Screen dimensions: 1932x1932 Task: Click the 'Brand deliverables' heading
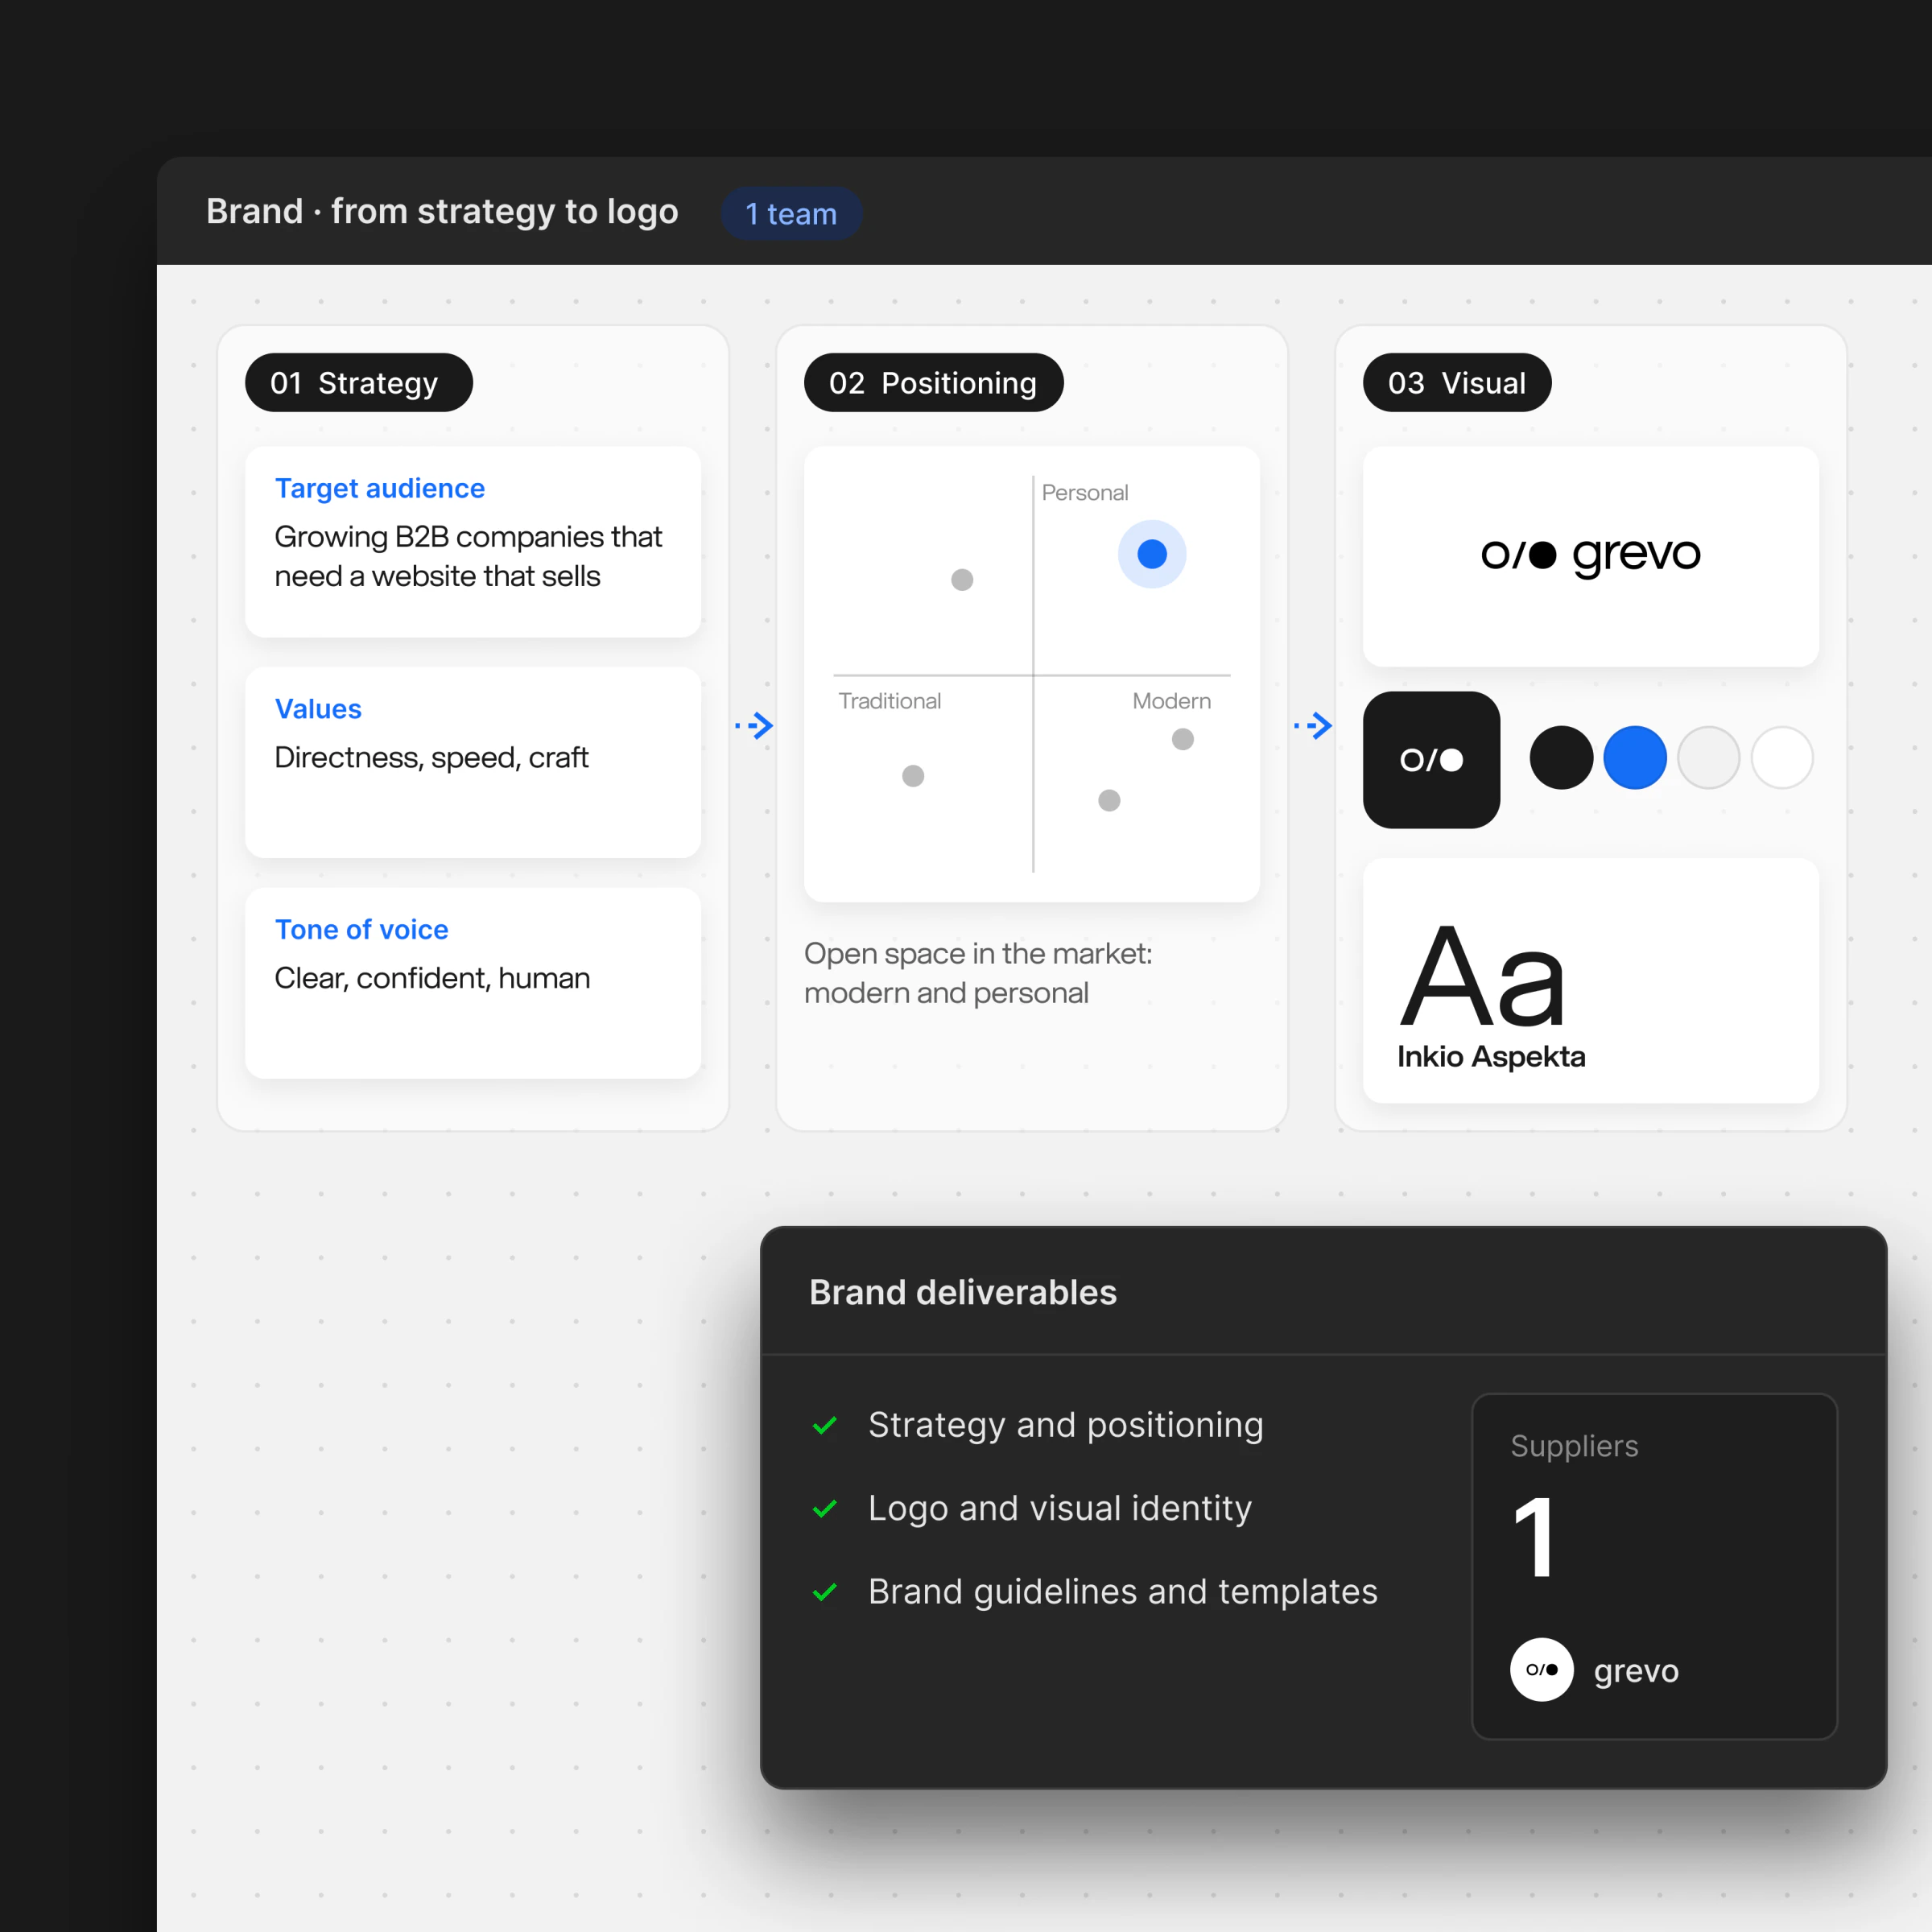963,1292
